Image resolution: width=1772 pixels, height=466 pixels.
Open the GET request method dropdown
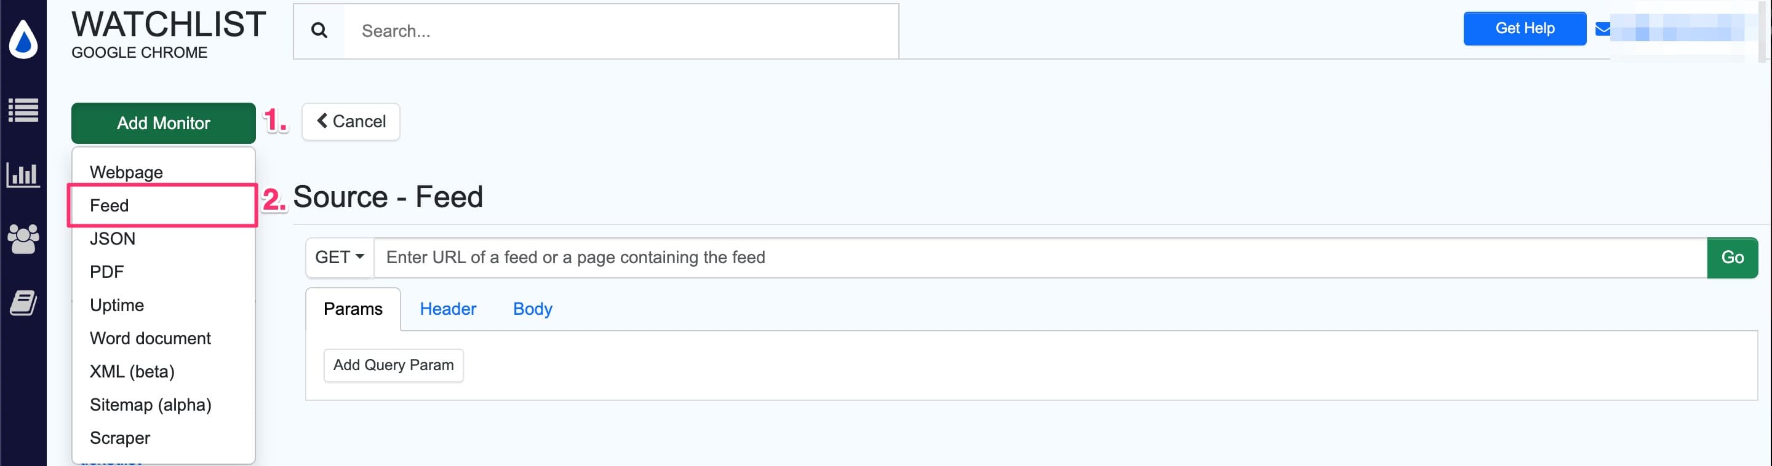click(338, 257)
